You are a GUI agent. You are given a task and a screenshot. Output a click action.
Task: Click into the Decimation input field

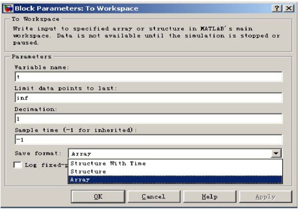(149, 119)
